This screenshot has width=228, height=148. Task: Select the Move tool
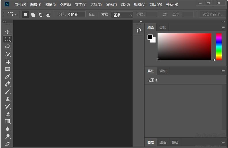pos(7,32)
